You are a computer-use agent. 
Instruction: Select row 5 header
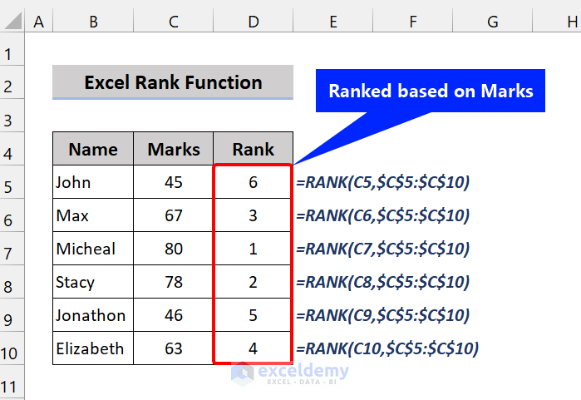(x=12, y=182)
